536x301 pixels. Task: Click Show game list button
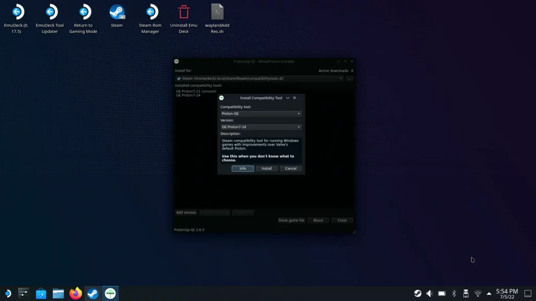click(x=291, y=221)
